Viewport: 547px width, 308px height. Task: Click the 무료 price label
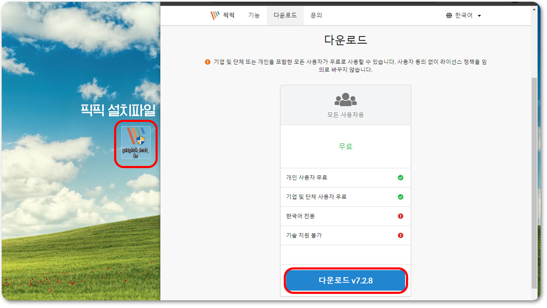click(x=346, y=146)
